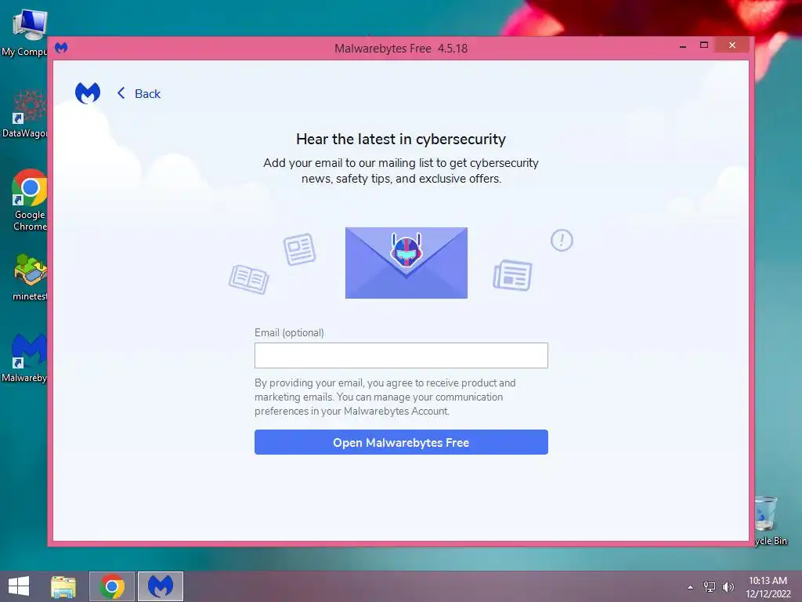This screenshot has width=802, height=602.
Task: Show hidden system tray icons
Action: tap(691, 587)
